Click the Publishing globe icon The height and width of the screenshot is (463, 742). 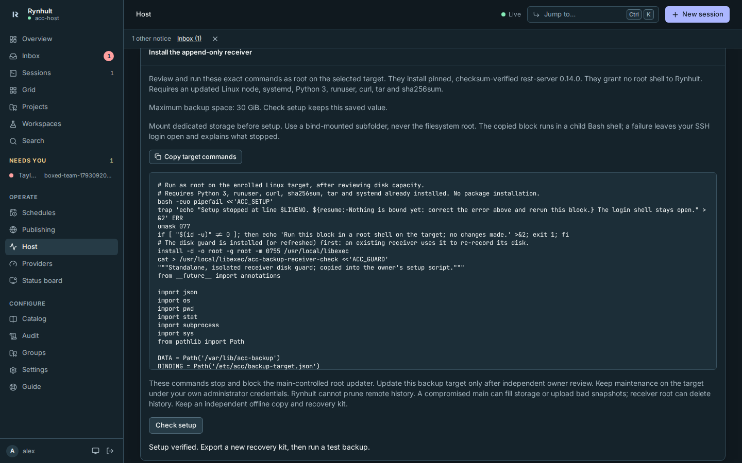pyautogui.click(x=13, y=230)
